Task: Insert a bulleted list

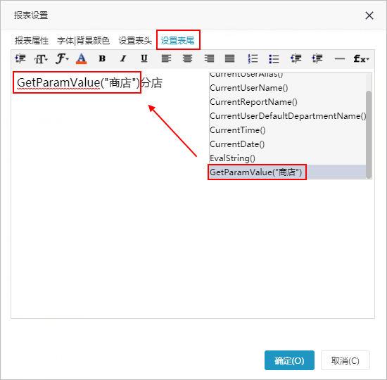Action: tap(274, 59)
